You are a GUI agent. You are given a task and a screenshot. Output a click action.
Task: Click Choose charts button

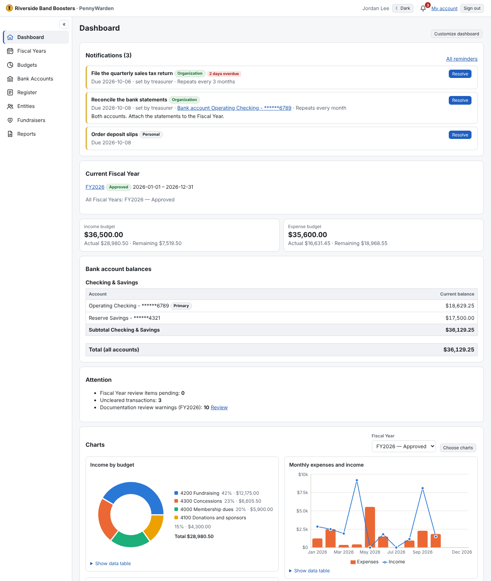coord(458,448)
